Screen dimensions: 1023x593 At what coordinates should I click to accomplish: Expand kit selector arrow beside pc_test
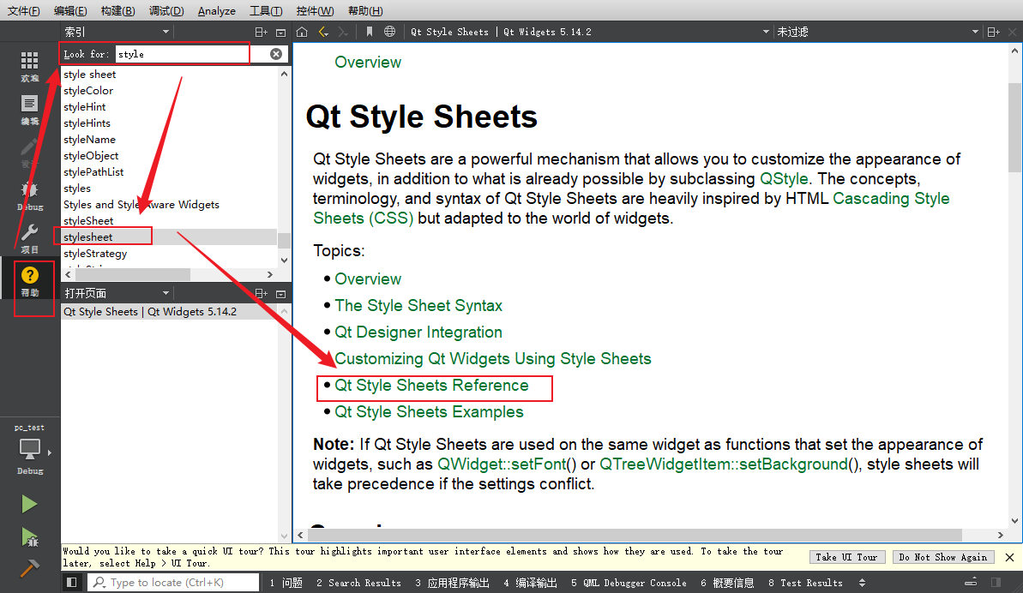point(50,452)
